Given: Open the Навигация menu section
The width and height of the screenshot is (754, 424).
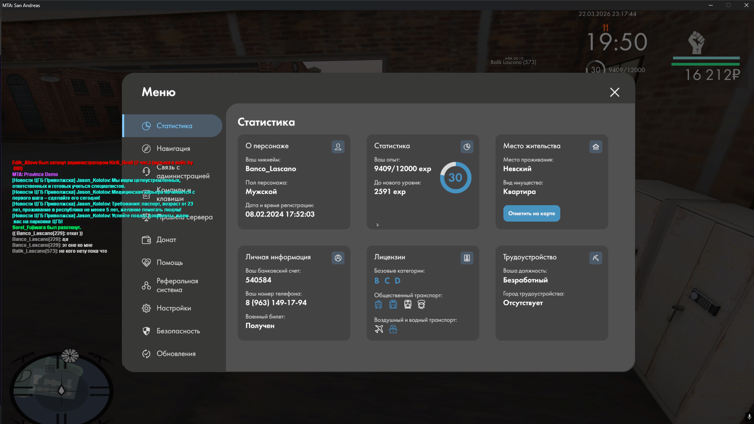Looking at the screenshot, I should click(x=173, y=149).
